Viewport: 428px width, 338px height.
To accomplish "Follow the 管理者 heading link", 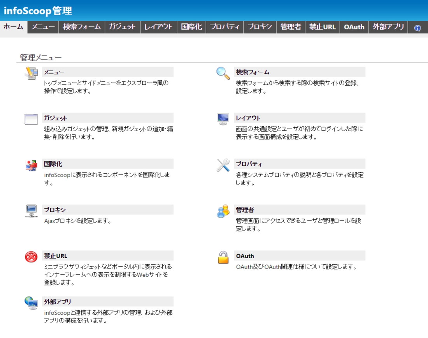I will point(245,210).
